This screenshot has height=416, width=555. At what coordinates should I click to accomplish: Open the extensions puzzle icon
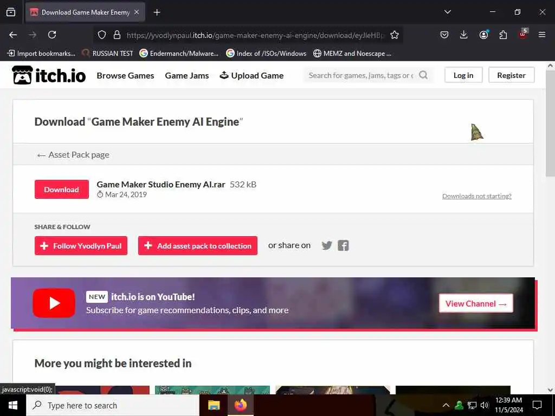pos(503,35)
